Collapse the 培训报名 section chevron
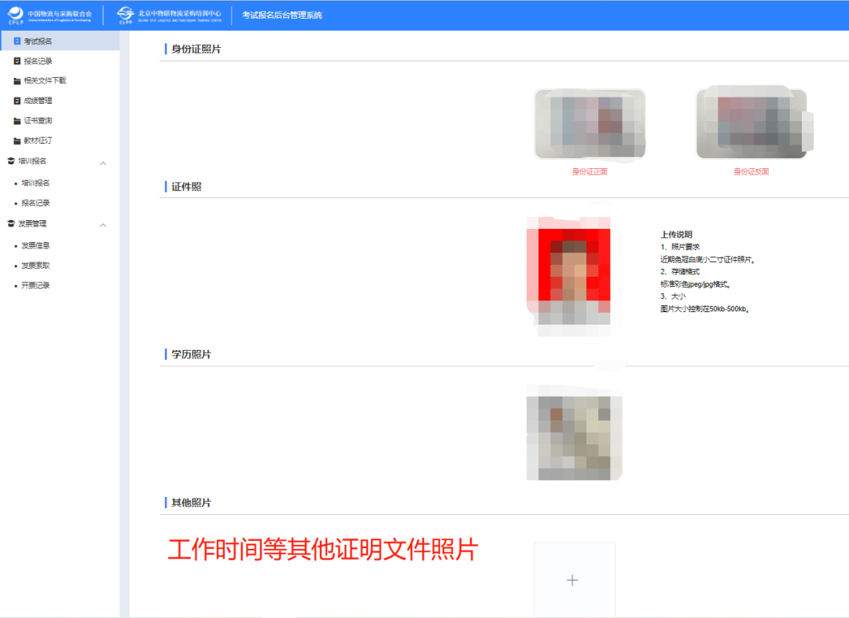 pos(103,162)
